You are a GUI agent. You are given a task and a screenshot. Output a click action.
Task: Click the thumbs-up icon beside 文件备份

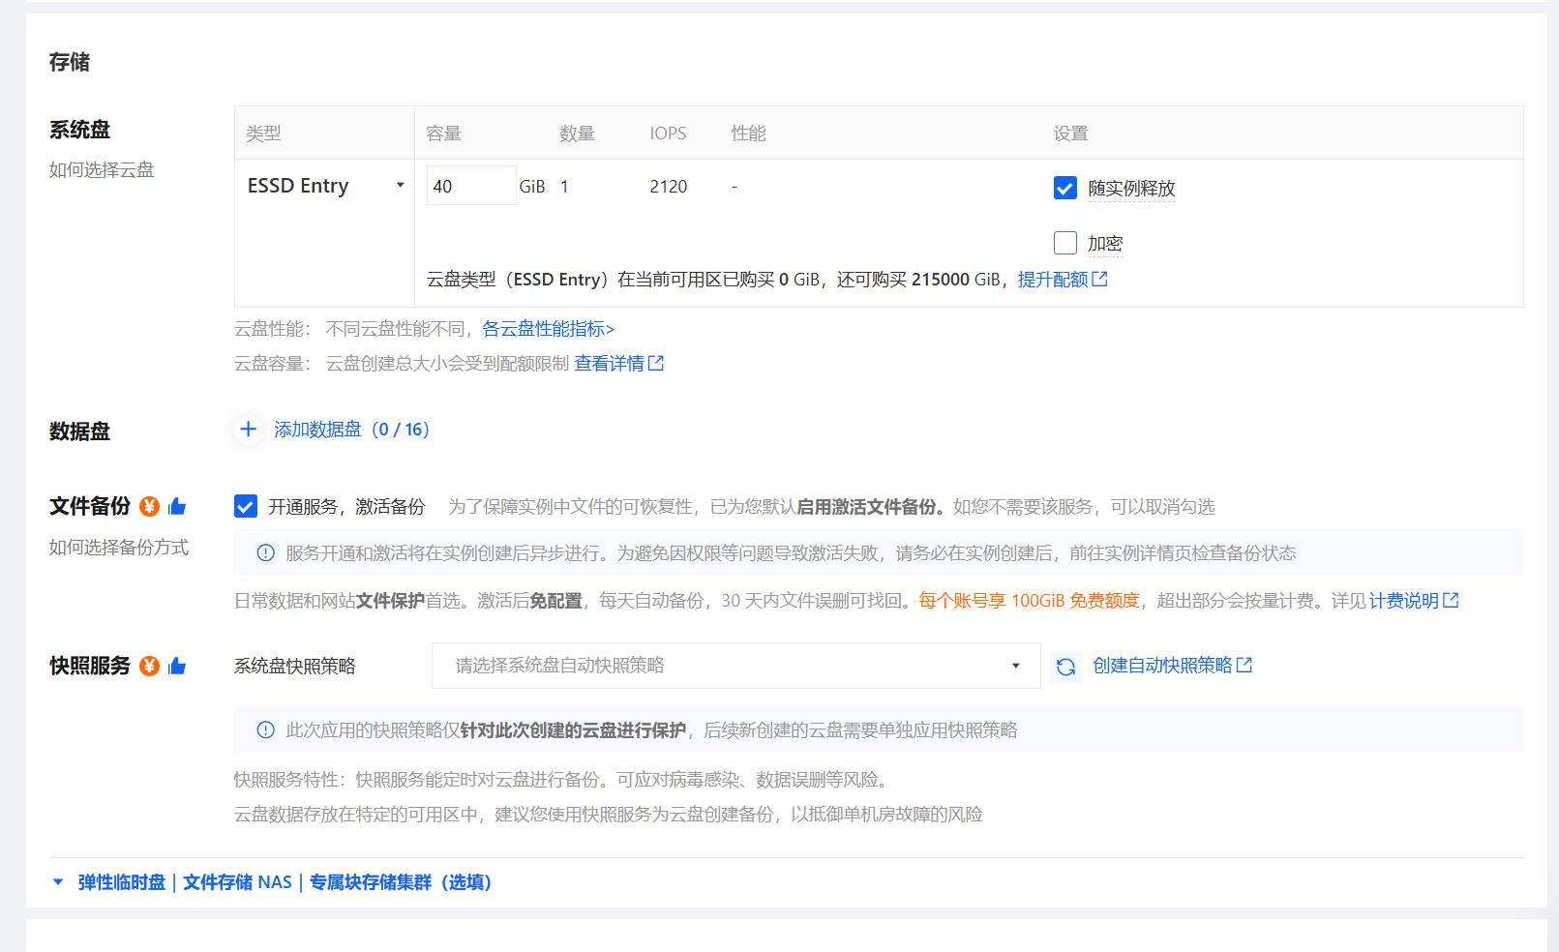177,506
